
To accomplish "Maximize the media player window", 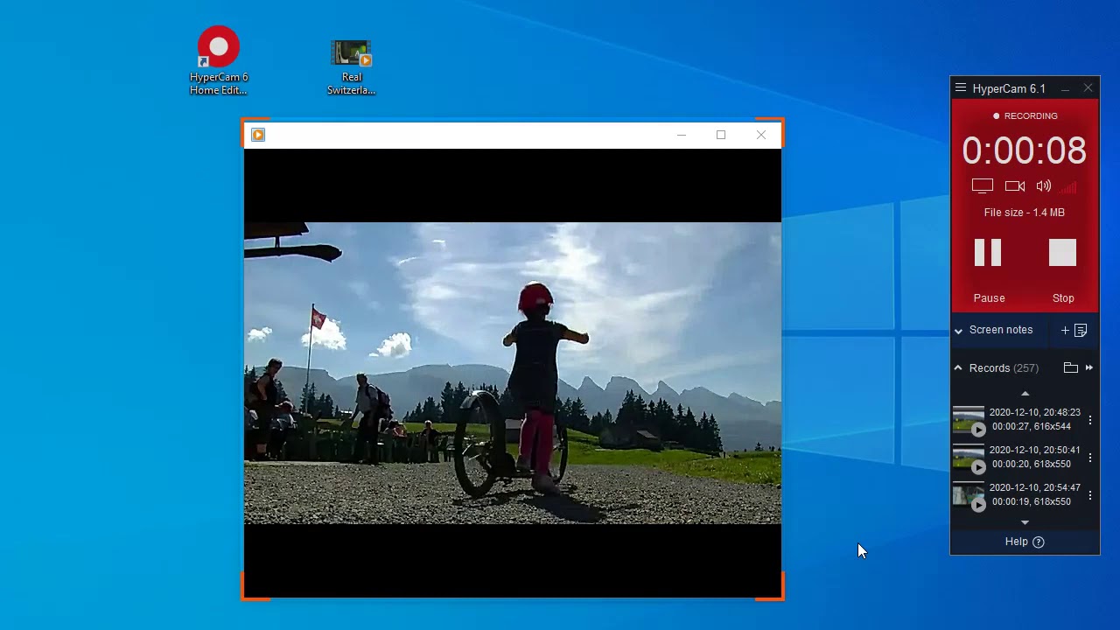I will 721,135.
